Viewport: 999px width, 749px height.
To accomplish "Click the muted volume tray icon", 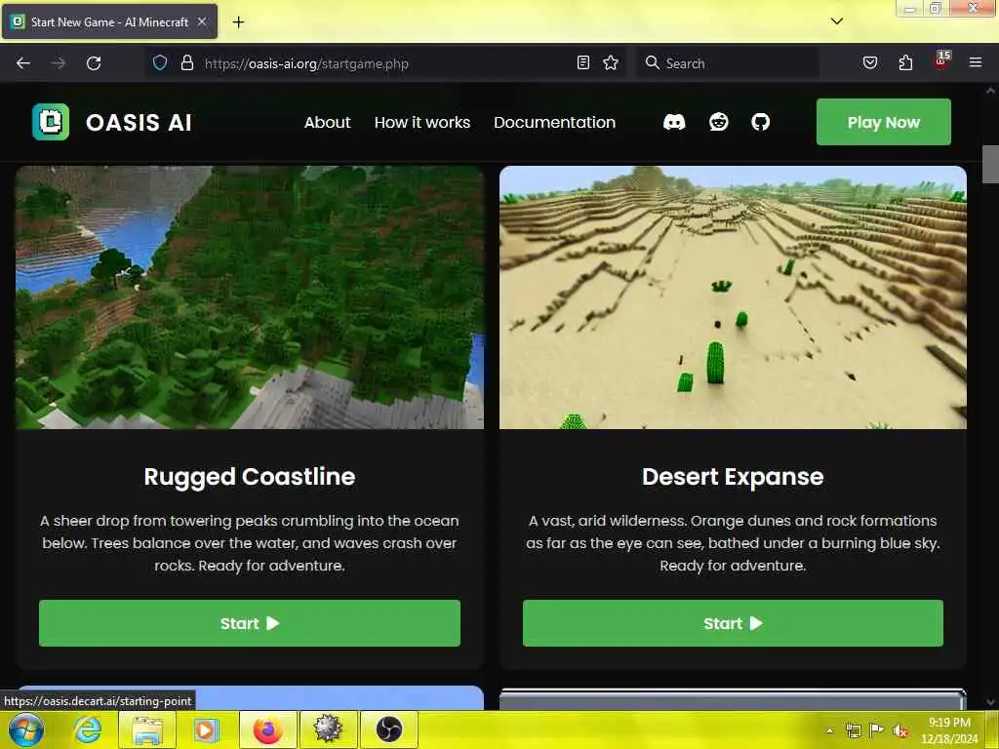I will point(900,731).
